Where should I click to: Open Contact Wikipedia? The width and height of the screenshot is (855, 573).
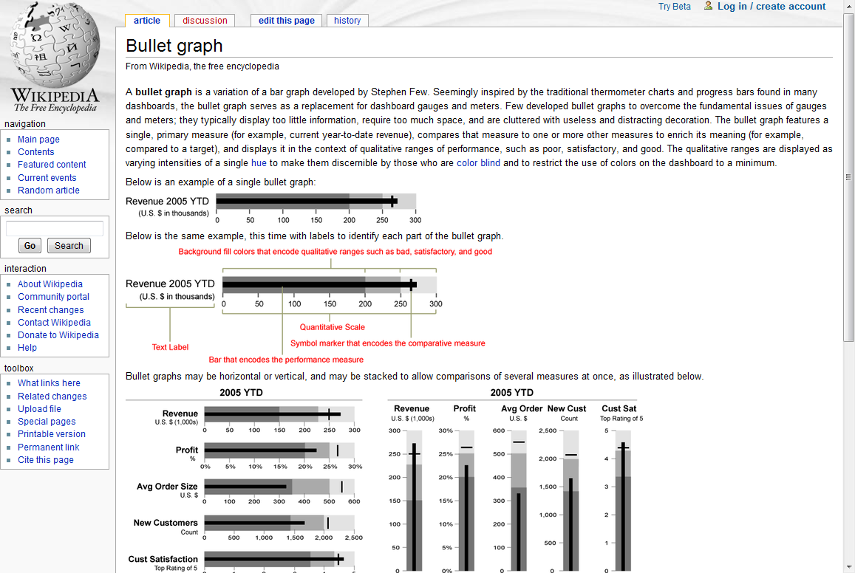click(54, 323)
